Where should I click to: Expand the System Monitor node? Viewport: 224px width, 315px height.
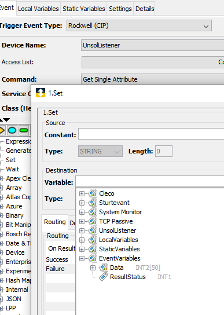click(82, 212)
